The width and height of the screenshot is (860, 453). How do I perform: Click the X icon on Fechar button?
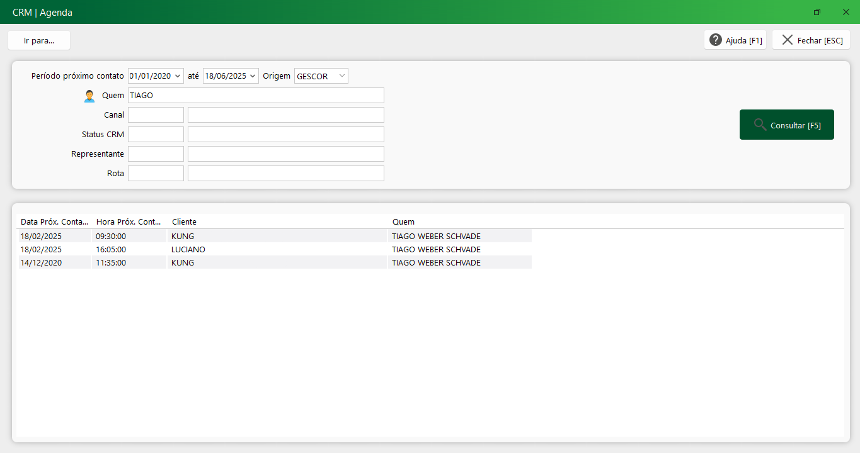787,40
